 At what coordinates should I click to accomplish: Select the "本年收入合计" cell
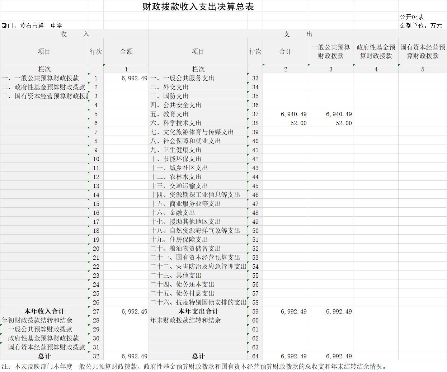pyautogui.click(x=44, y=311)
